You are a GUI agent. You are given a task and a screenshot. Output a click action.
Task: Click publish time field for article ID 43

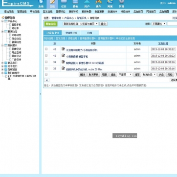(163, 49)
